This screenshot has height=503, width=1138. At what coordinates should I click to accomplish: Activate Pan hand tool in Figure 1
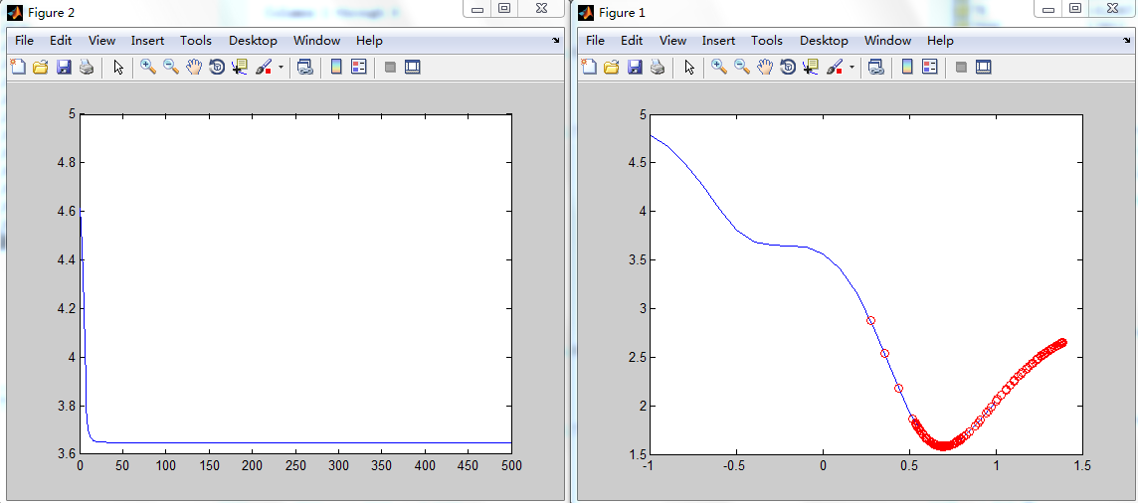765,68
